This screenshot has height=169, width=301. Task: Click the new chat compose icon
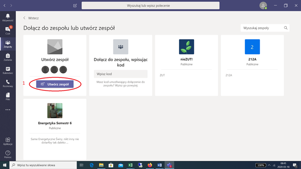(x=75, y=6)
